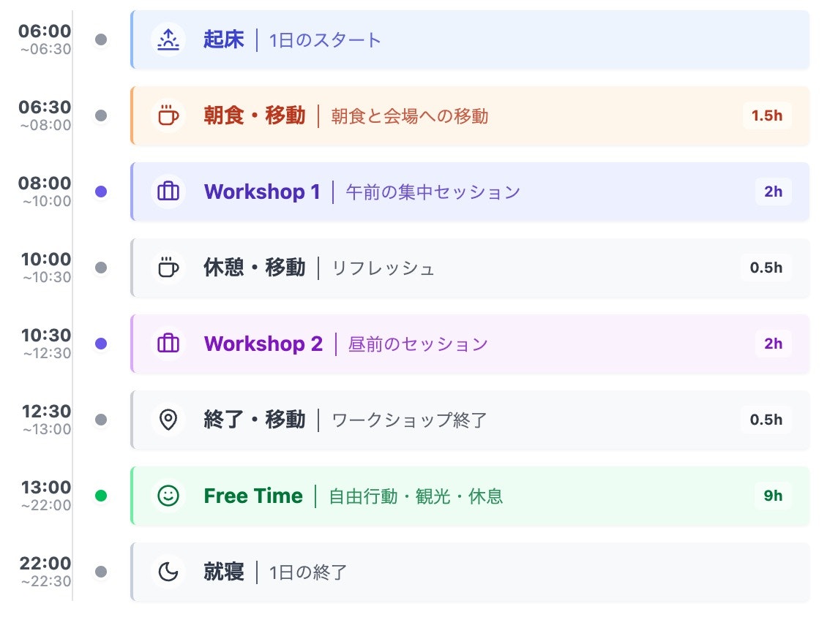Click the briefcase icon for Workshop 1
The height and width of the screenshot is (617, 827).
(168, 192)
